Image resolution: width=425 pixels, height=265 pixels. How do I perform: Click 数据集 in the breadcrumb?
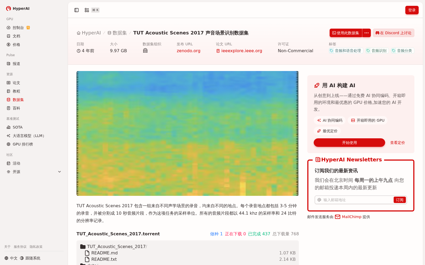pos(120,33)
